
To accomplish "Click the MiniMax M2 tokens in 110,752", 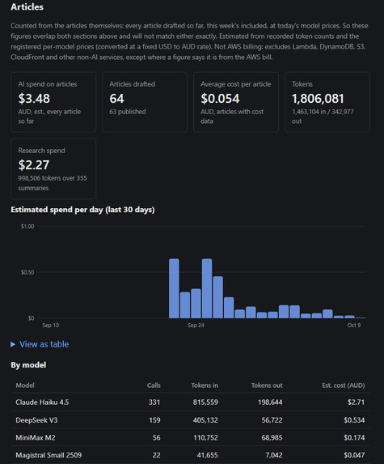I will click(206, 437).
